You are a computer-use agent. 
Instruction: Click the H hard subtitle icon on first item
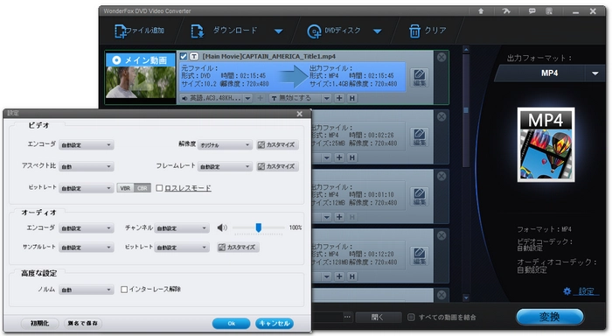352,98
